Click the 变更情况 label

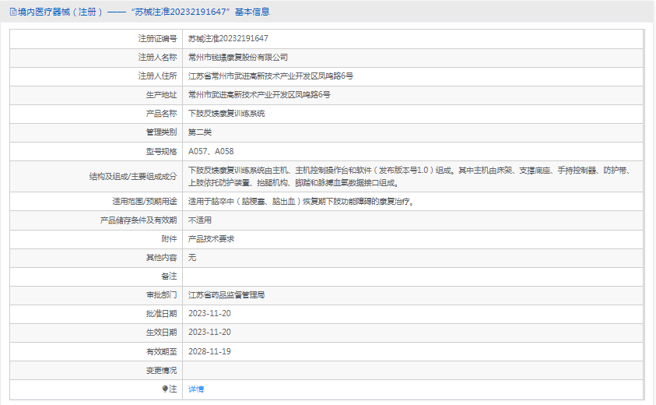[161, 370]
